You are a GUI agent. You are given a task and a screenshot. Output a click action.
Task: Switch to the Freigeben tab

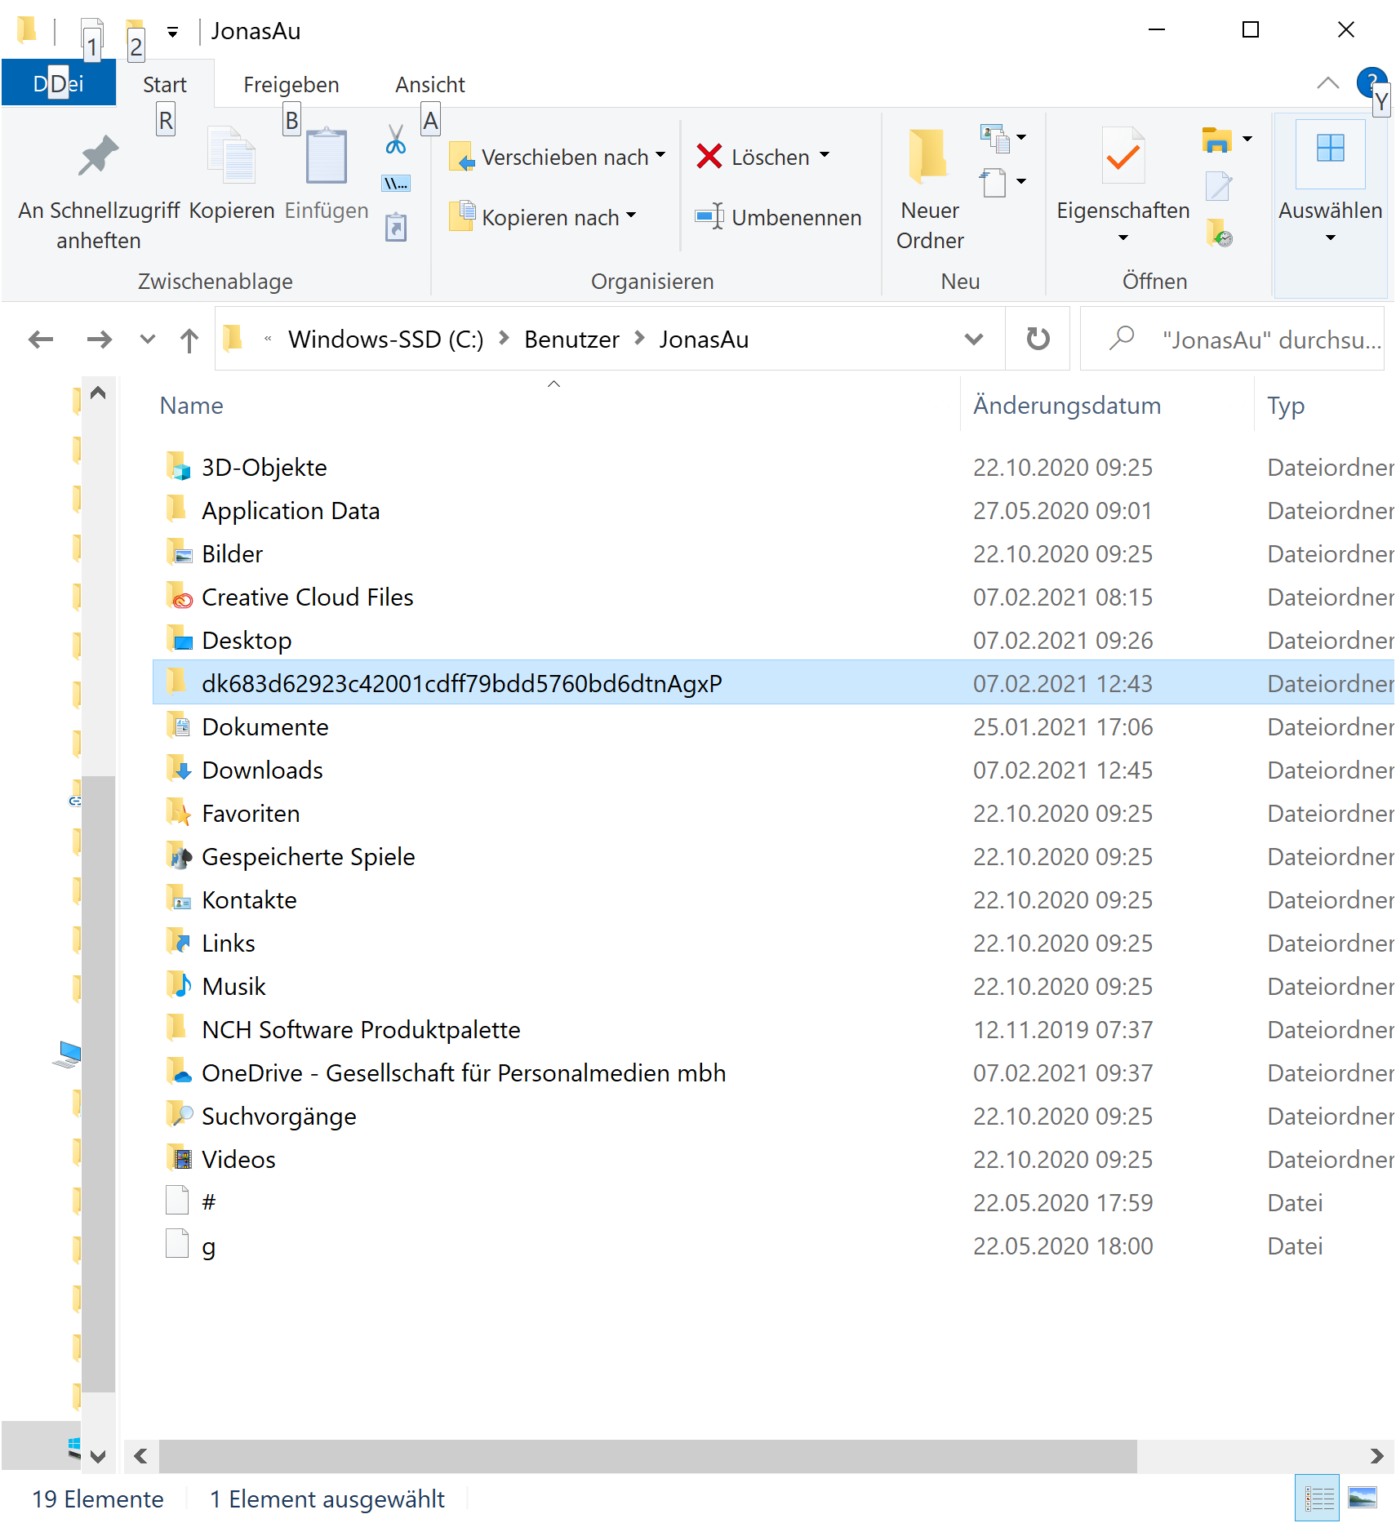pos(291,84)
